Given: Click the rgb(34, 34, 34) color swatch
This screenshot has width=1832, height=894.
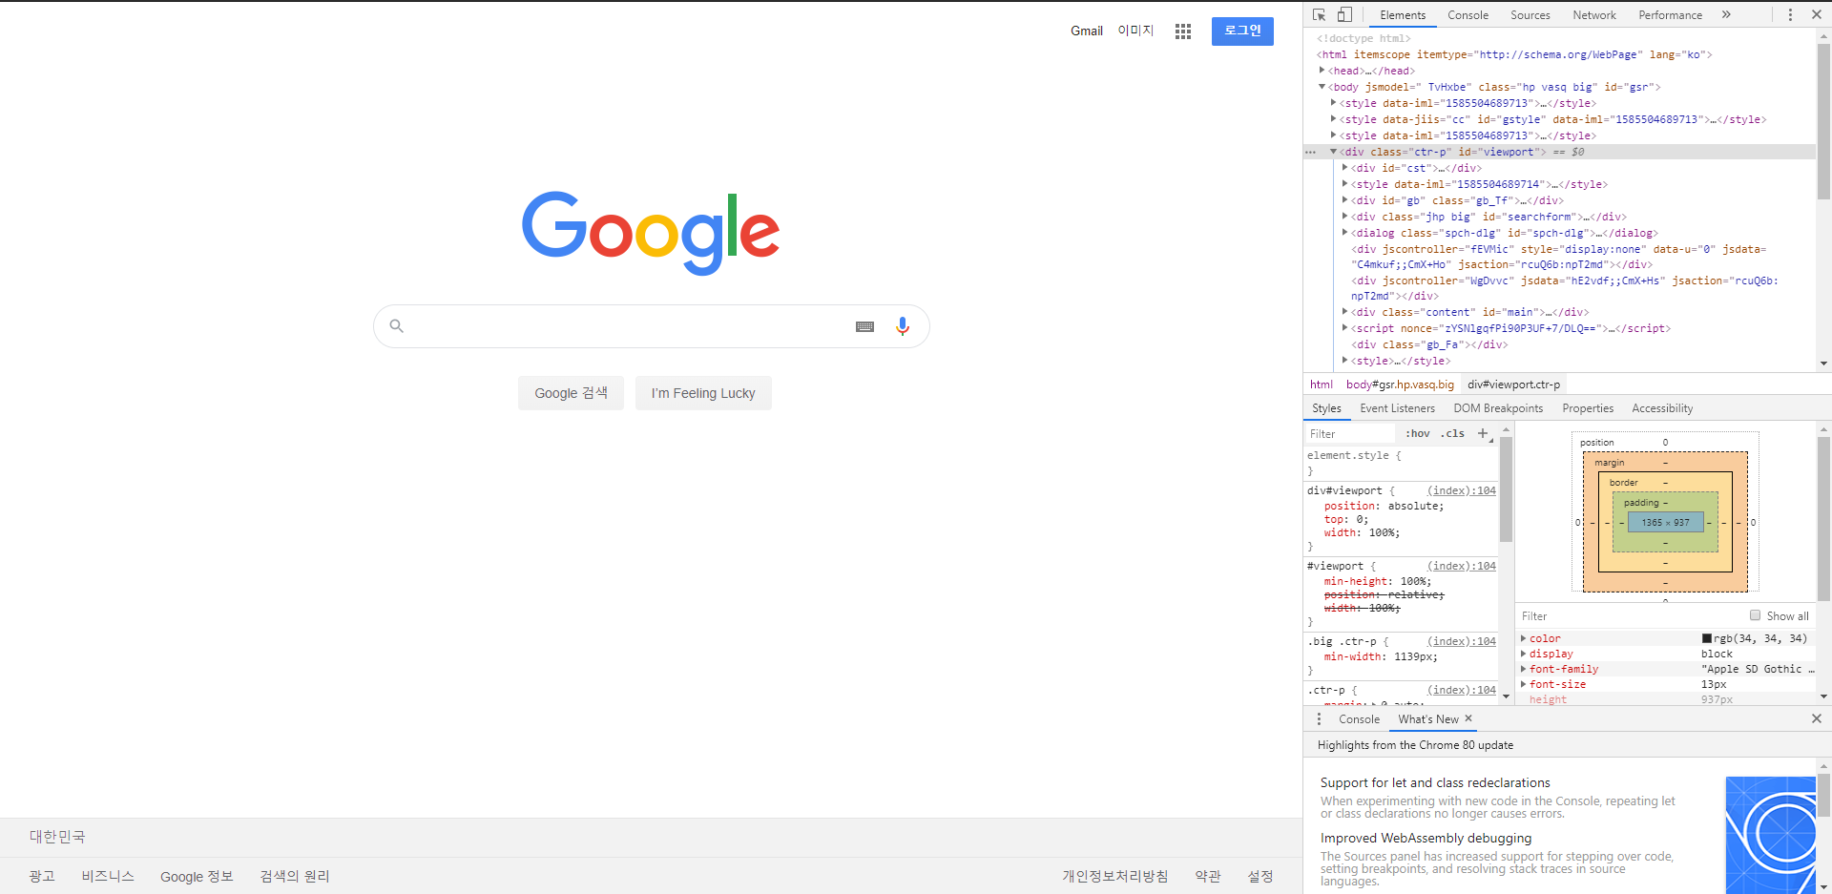Looking at the screenshot, I should point(1706,638).
